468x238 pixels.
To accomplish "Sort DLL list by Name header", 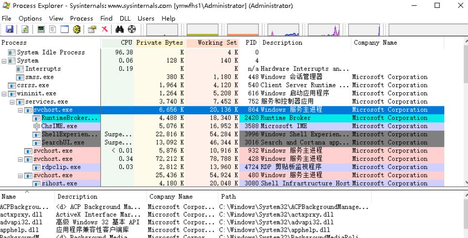I will 28,197.
